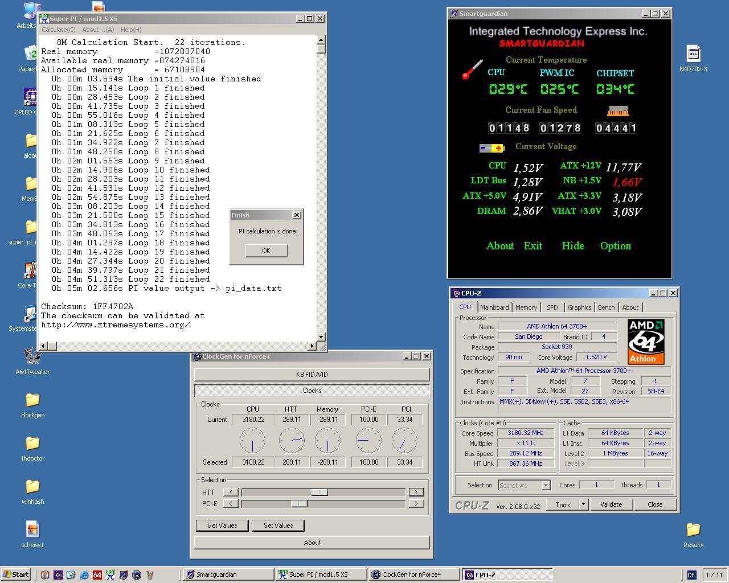Click the Clocks button in ClockGen

tap(312, 391)
